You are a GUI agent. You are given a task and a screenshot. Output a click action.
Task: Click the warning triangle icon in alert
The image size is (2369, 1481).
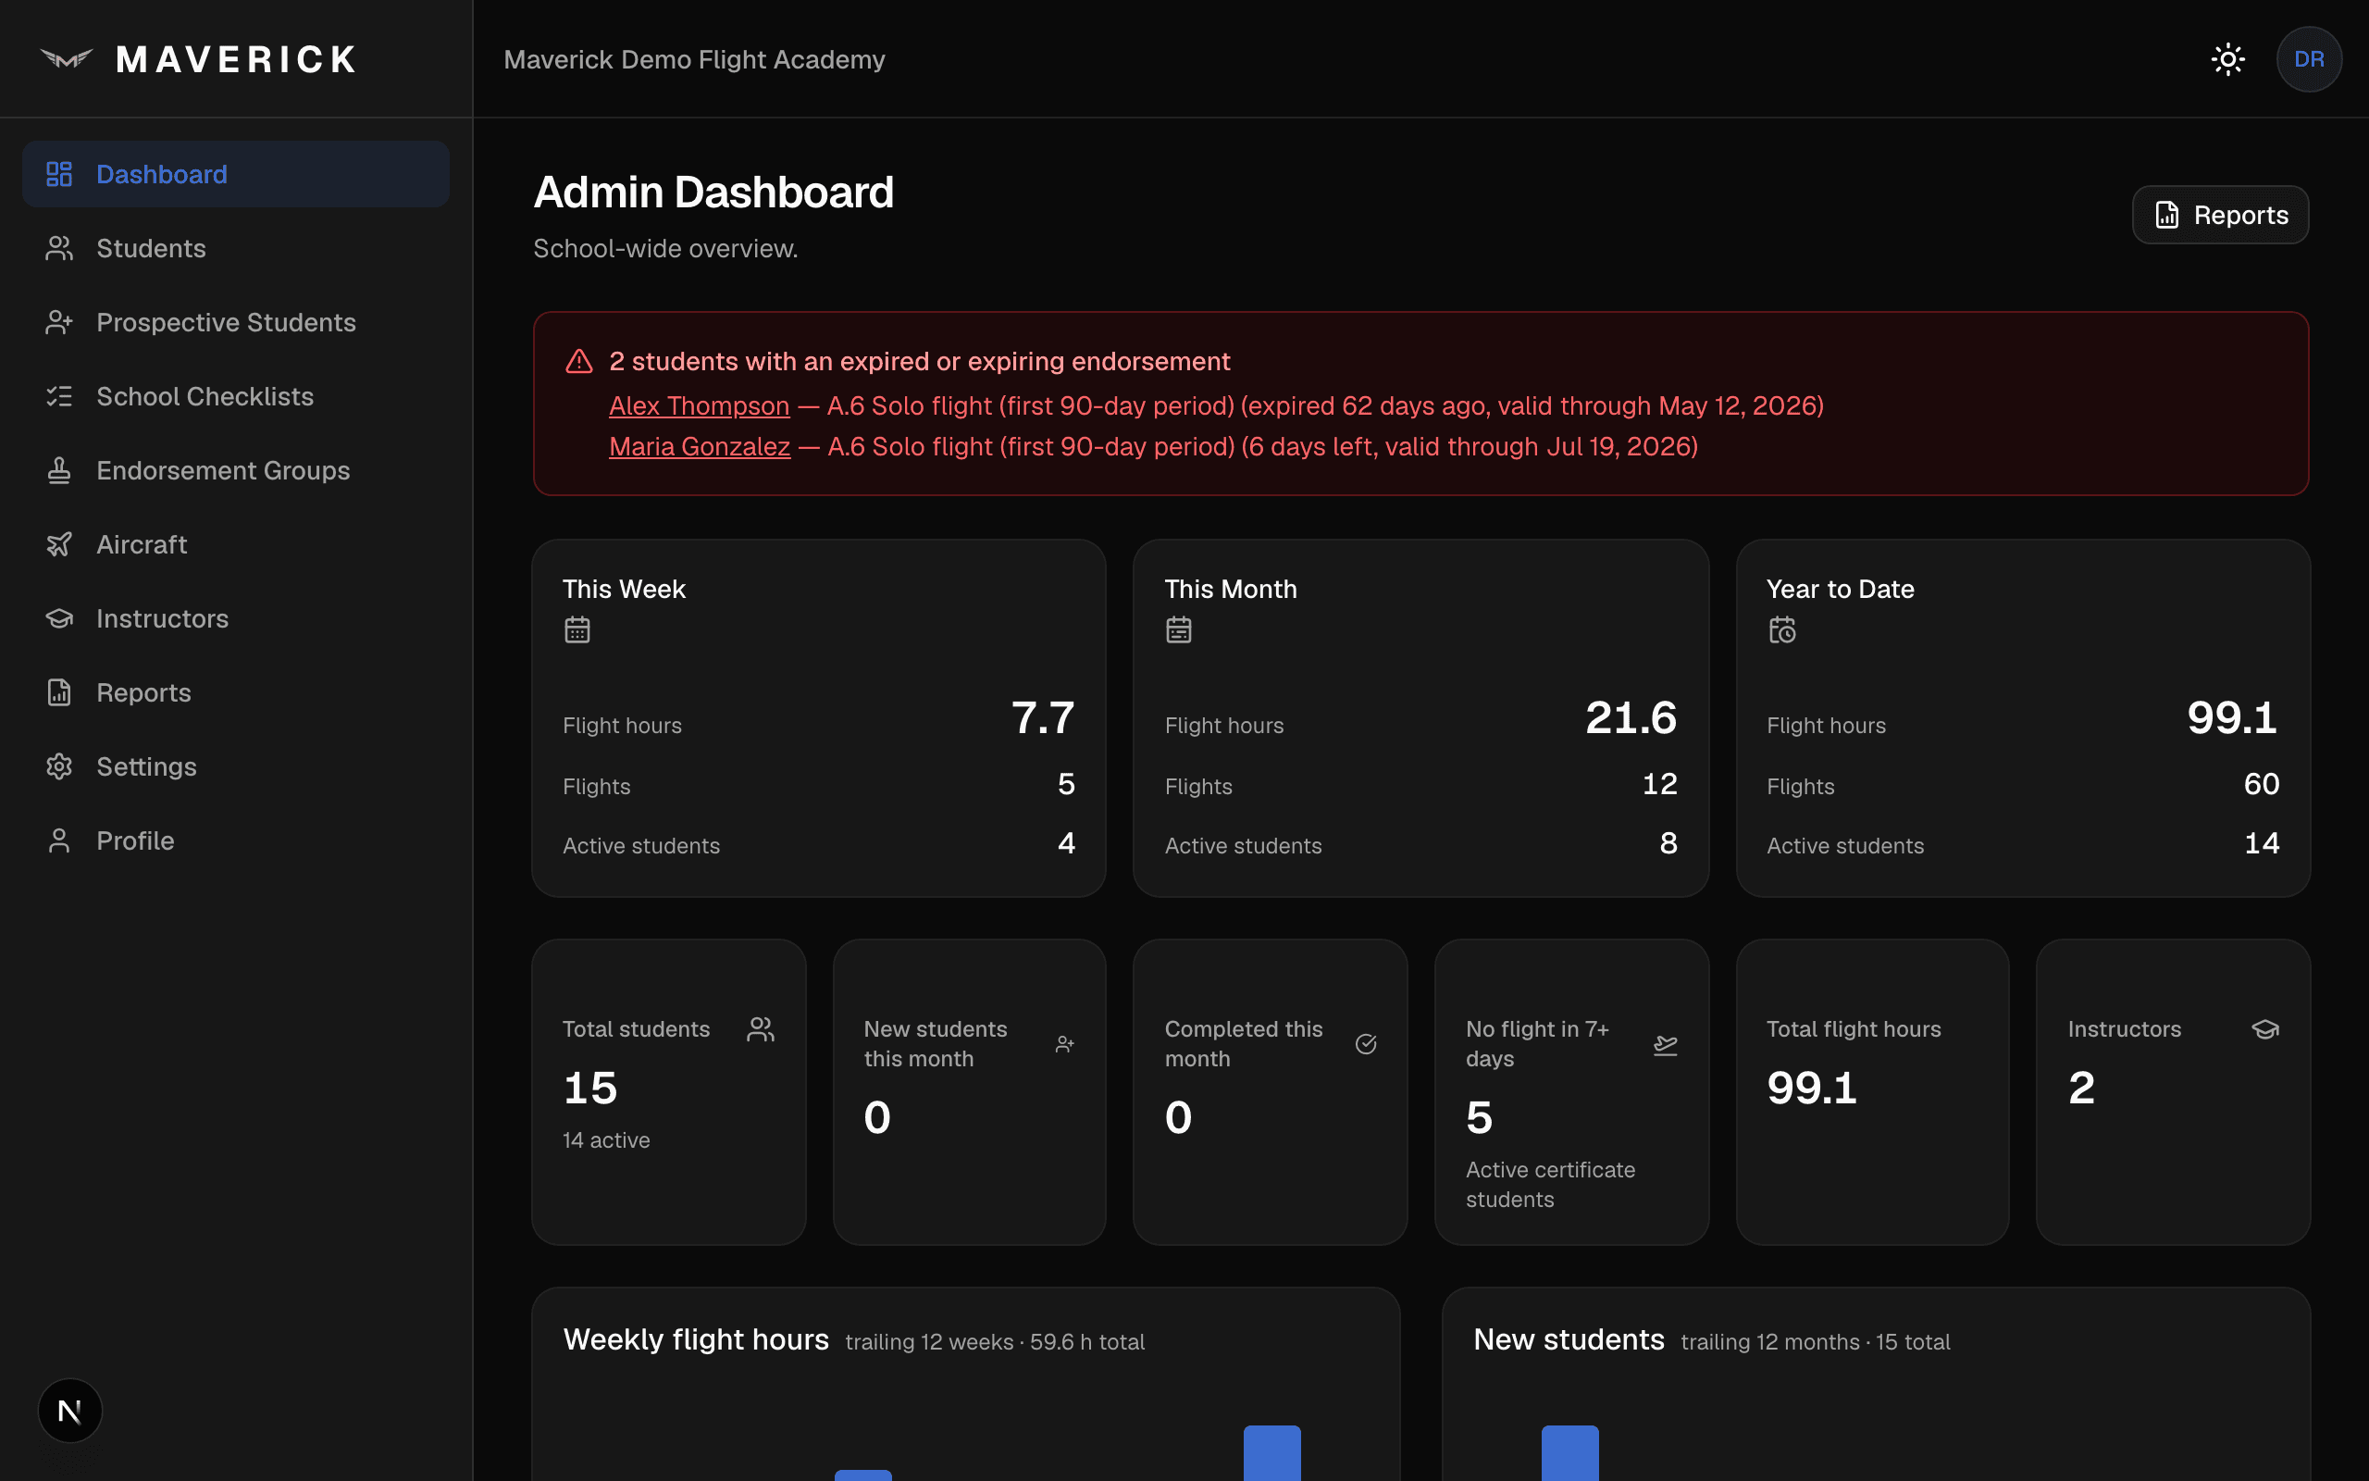tap(579, 361)
